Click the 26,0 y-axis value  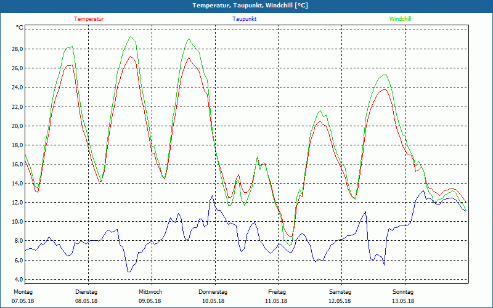point(17,68)
